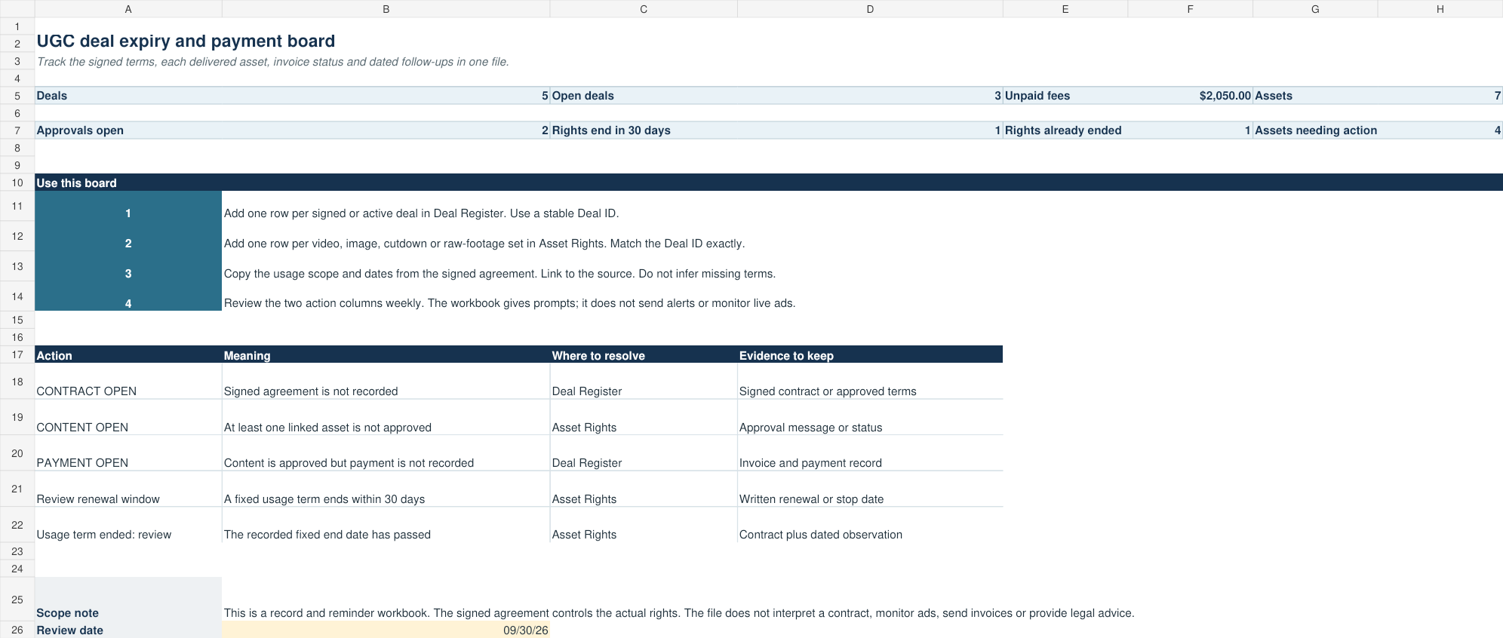Click the 'Deals' summary label cell
Image resolution: width=1503 pixels, height=638 pixels.
point(128,96)
